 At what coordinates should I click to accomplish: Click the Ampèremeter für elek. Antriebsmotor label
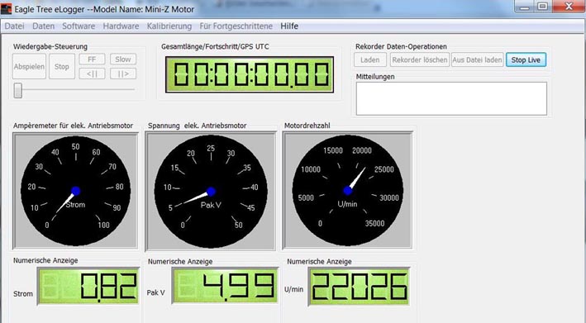(x=73, y=126)
